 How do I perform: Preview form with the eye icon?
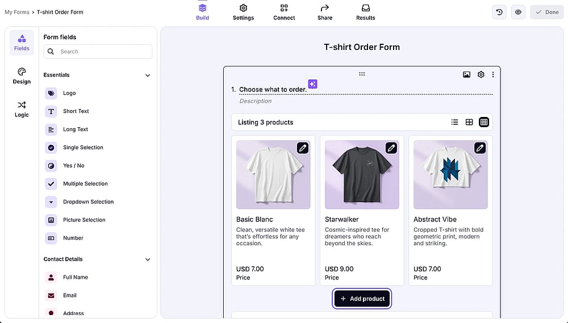[x=519, y=12]
